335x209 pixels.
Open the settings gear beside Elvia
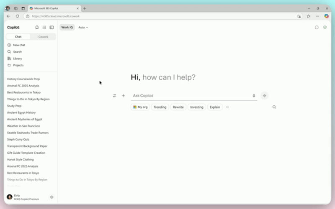(x=52, y=197)
